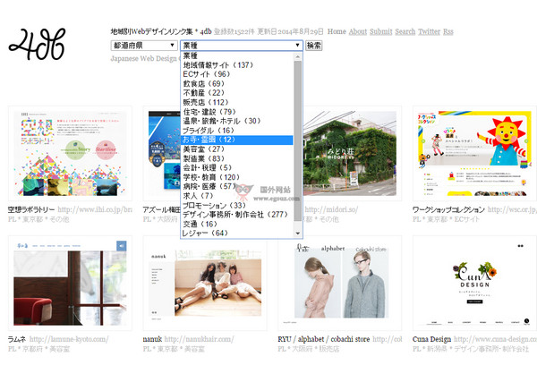Image resolution: width=537 pixels, height=365 pixels.
Task: Select ブライダル (16) option
Action: [x=236, y=130]
